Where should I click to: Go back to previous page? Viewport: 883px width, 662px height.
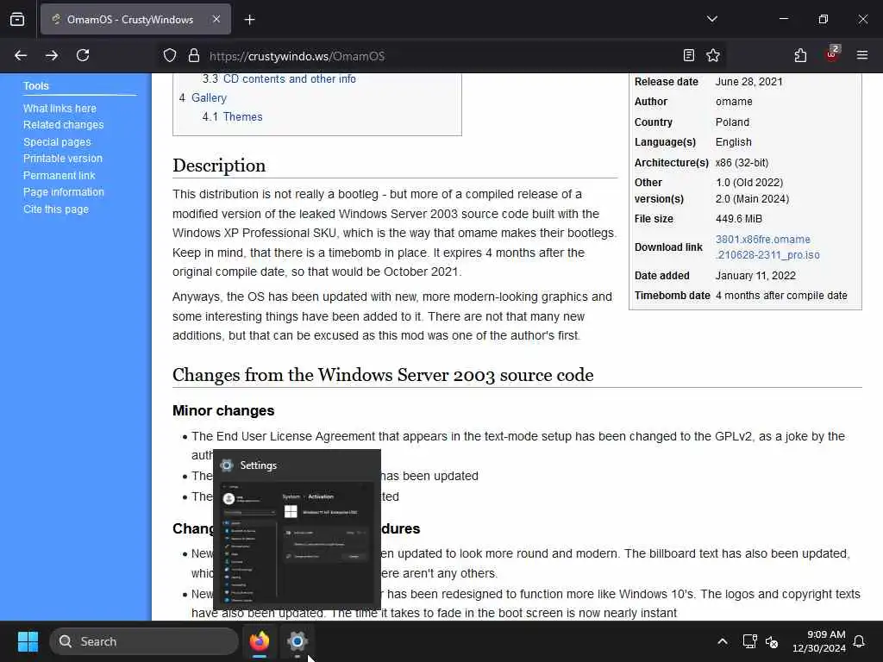pyautogui.click(x=21, y=56)
